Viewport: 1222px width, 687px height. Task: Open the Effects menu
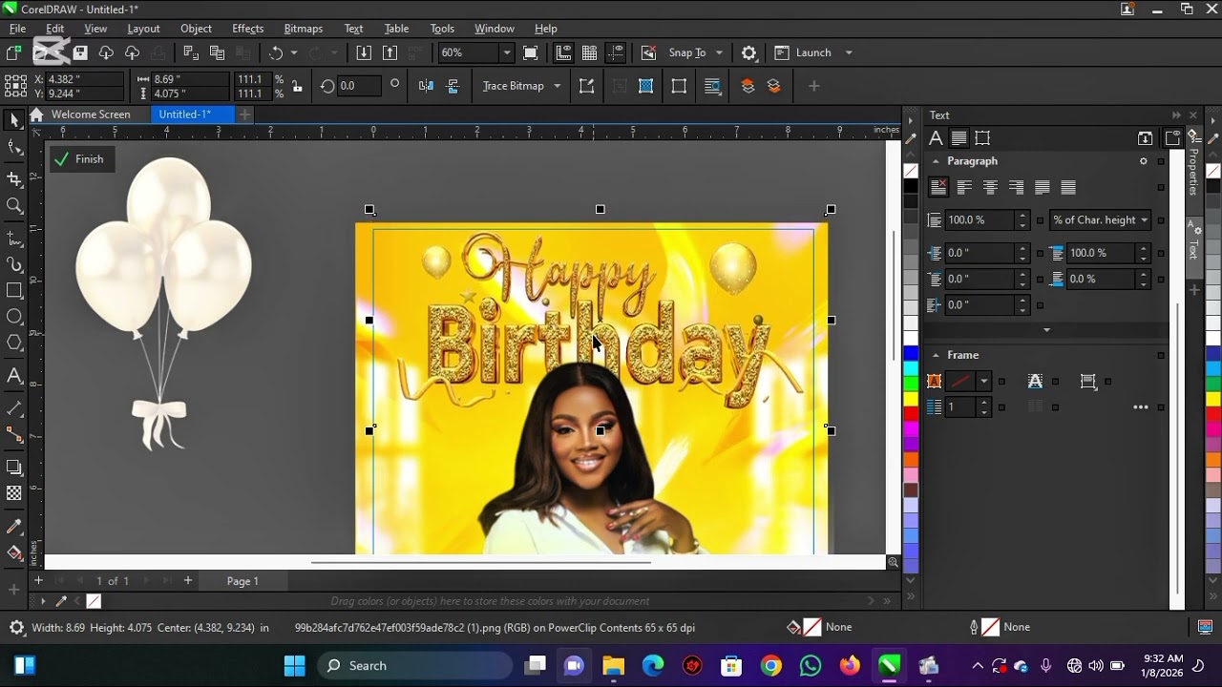247,29
